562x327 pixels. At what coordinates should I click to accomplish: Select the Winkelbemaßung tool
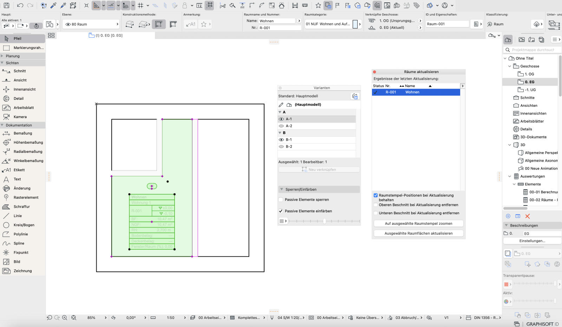point(22,161)
